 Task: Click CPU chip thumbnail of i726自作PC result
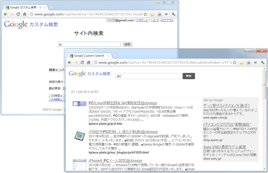79,136
